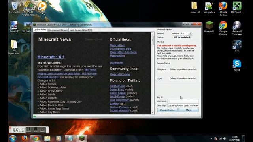Screen dimensions: 253x142
Task: Open the Development blog link
Action: click(x=120, y=49)
